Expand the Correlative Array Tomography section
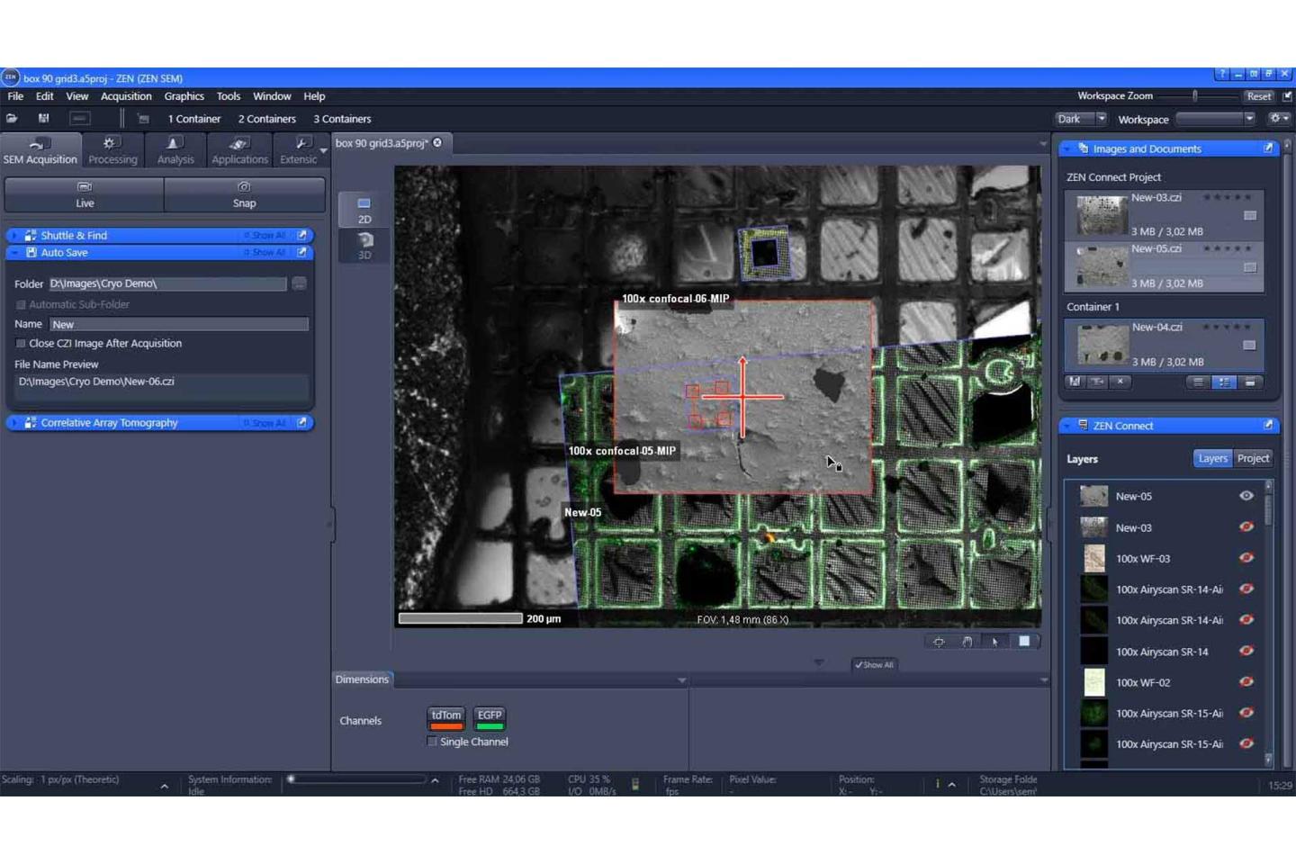Image resolution: width=1296 pixels, height=864 pixels. pyautogui.click(x=14, y=422)
